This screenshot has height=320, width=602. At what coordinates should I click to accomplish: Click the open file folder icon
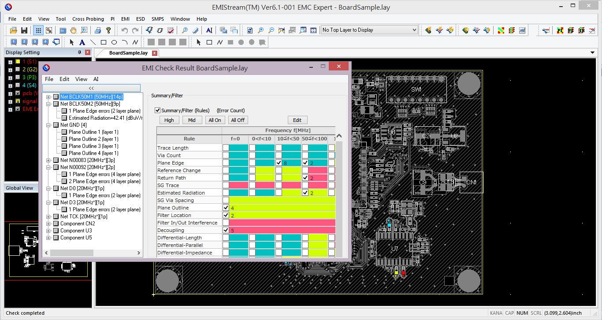pos(14,30)
